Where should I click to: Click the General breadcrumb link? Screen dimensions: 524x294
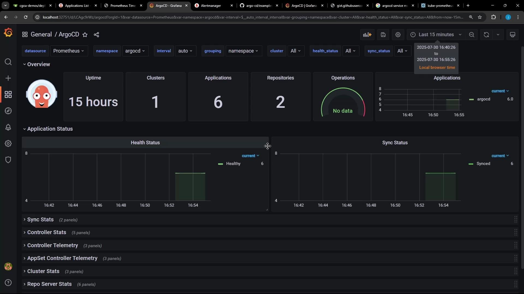[41, 35]
